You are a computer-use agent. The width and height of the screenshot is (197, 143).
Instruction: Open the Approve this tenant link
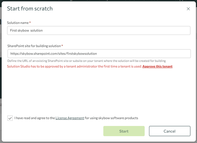click(157, 67)
